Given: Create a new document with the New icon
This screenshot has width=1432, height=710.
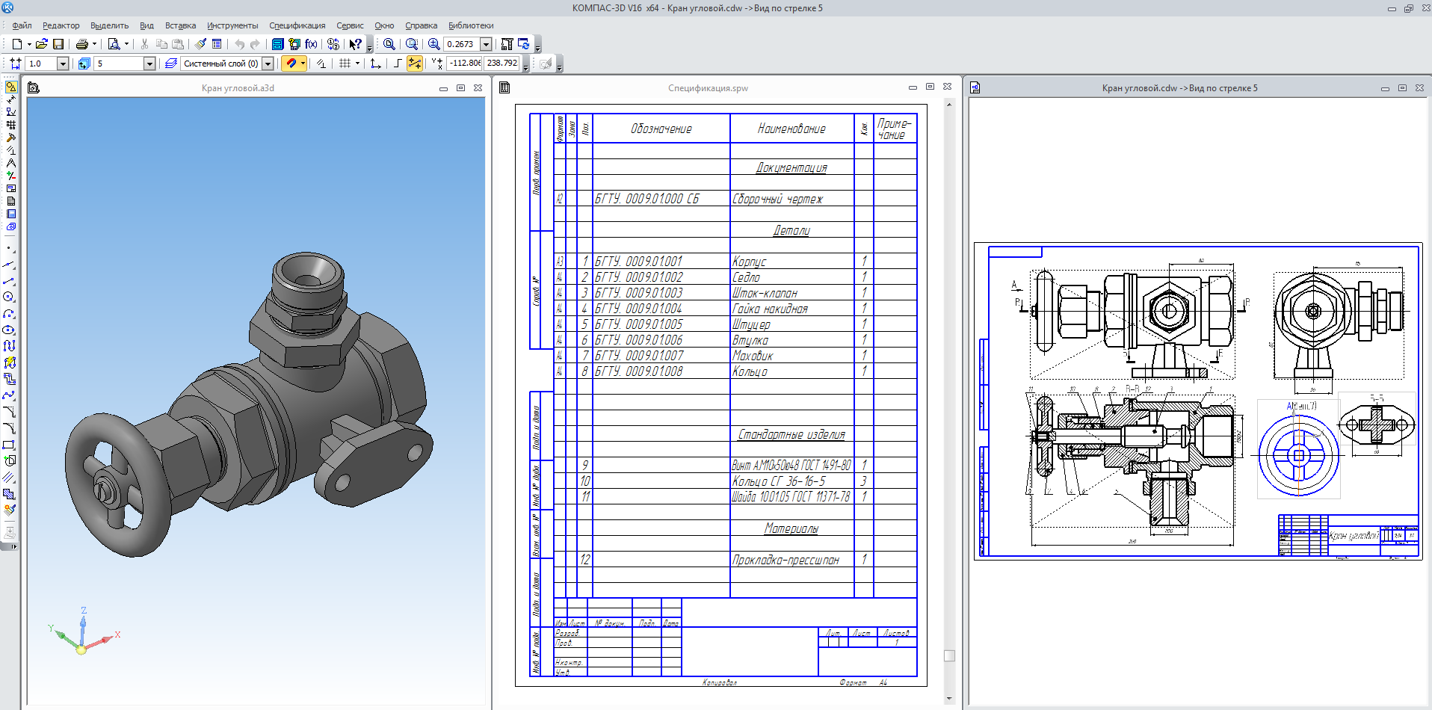Looking at the screenshot, I should pos(17,44).
